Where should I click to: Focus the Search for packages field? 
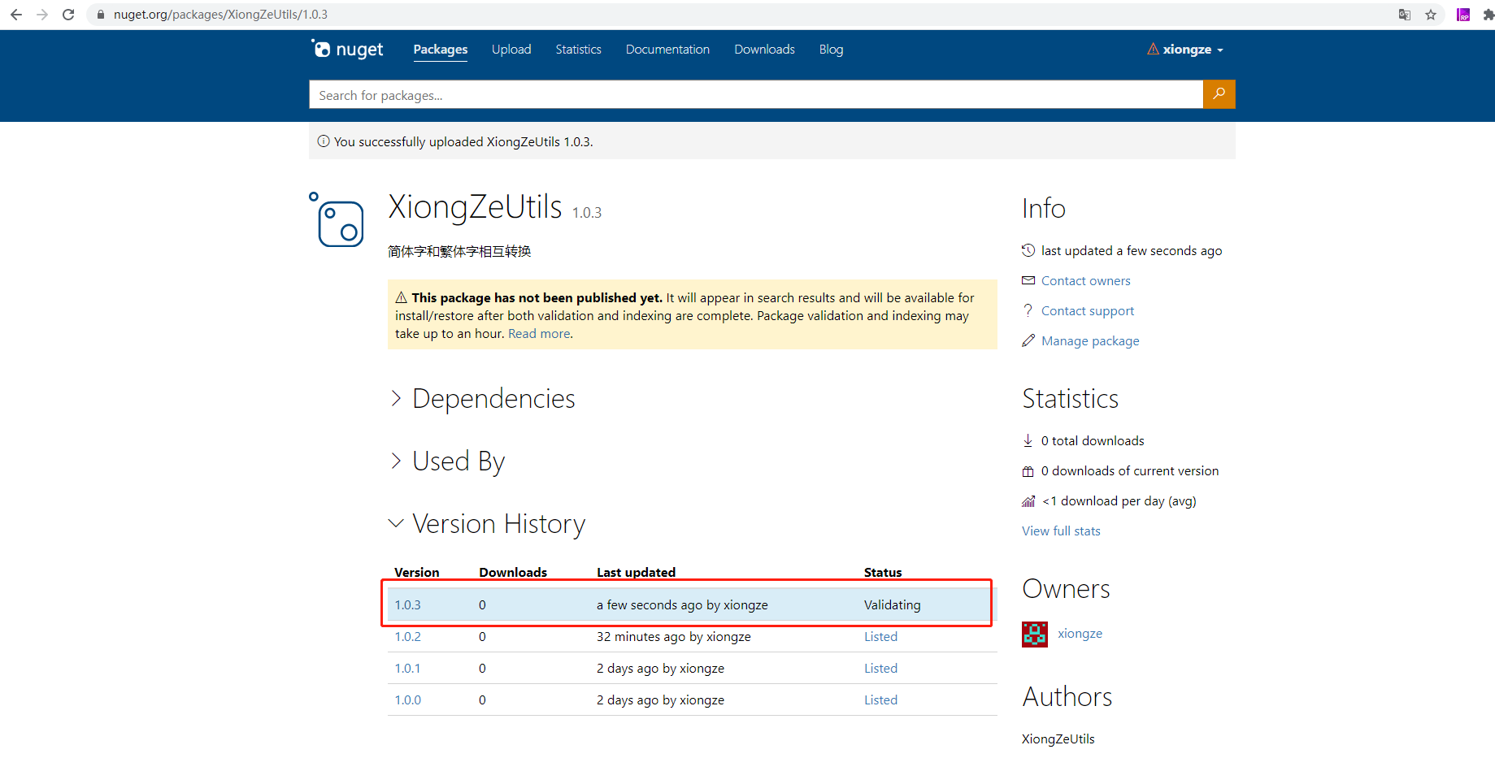[756, 94]
